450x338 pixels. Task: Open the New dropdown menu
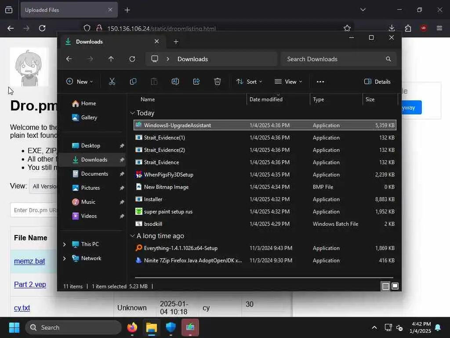[80, 81]
